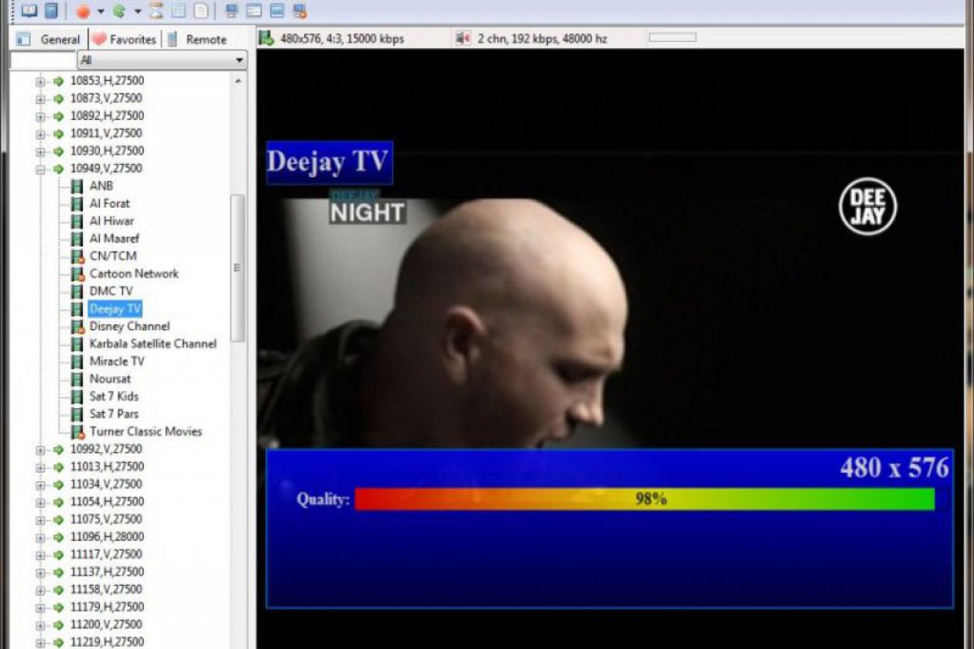Click the hourglass icon in toolbar
This screenshot has height=649, width=974.
(157, 11)
